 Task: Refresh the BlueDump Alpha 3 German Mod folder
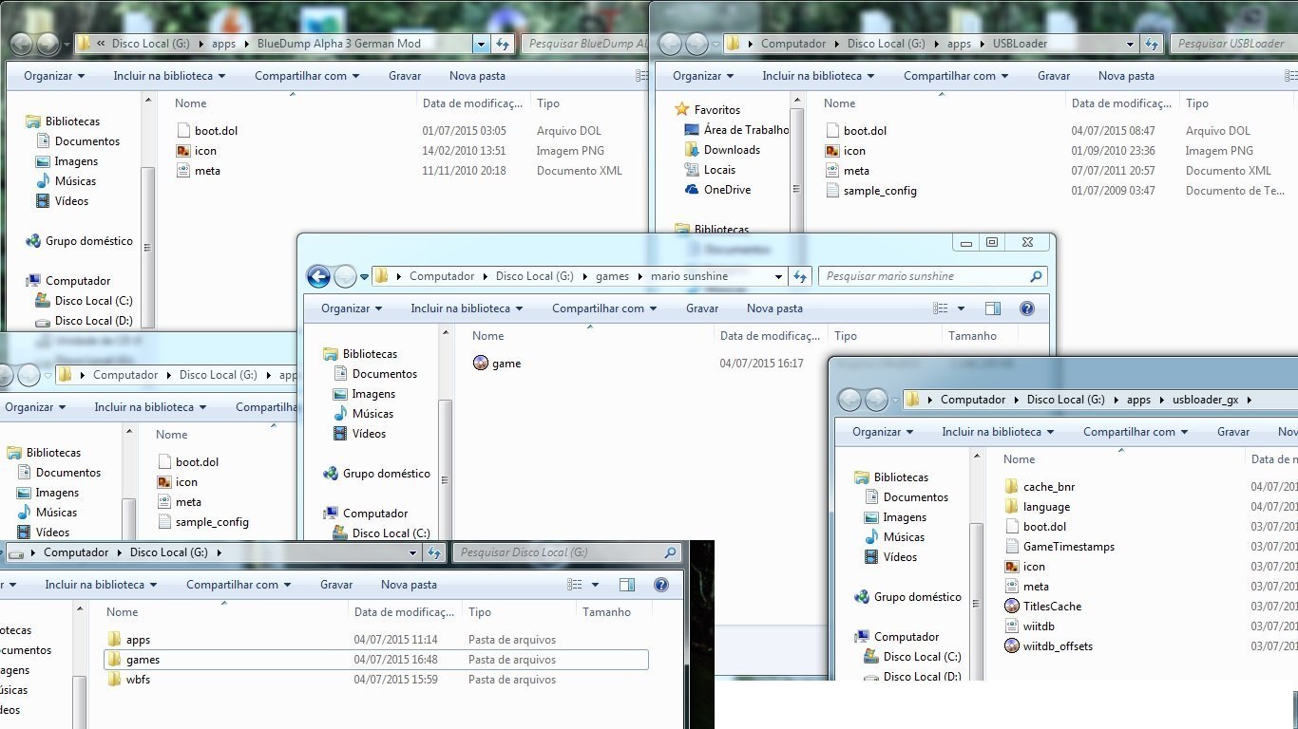[x=503, y=44]
